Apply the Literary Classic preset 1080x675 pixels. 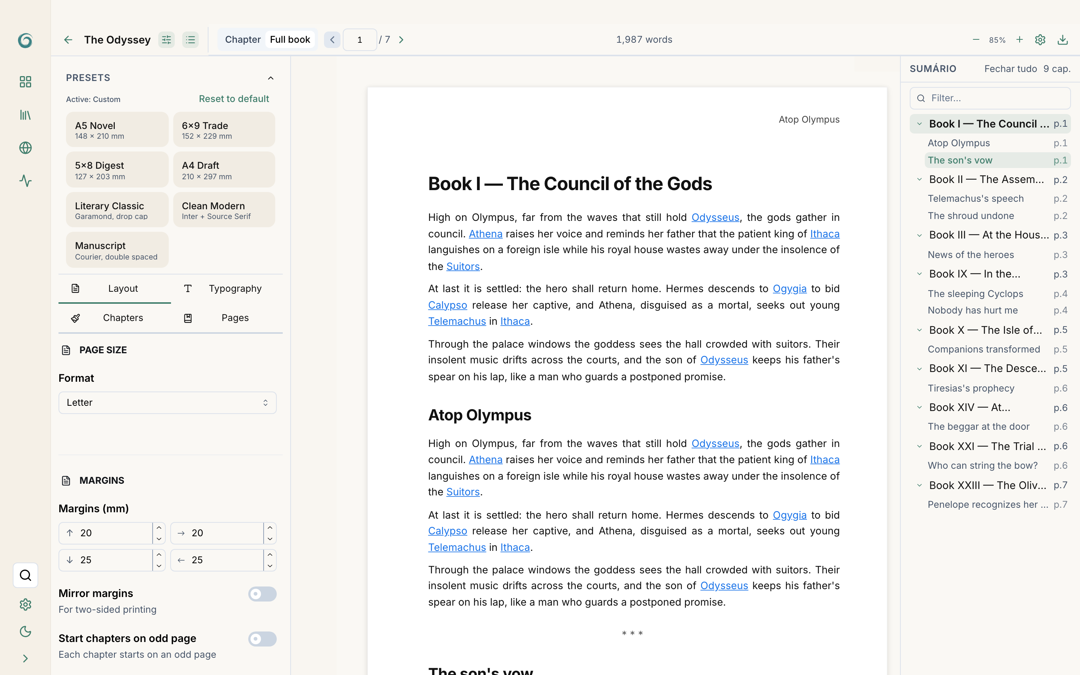click(117, 210)
